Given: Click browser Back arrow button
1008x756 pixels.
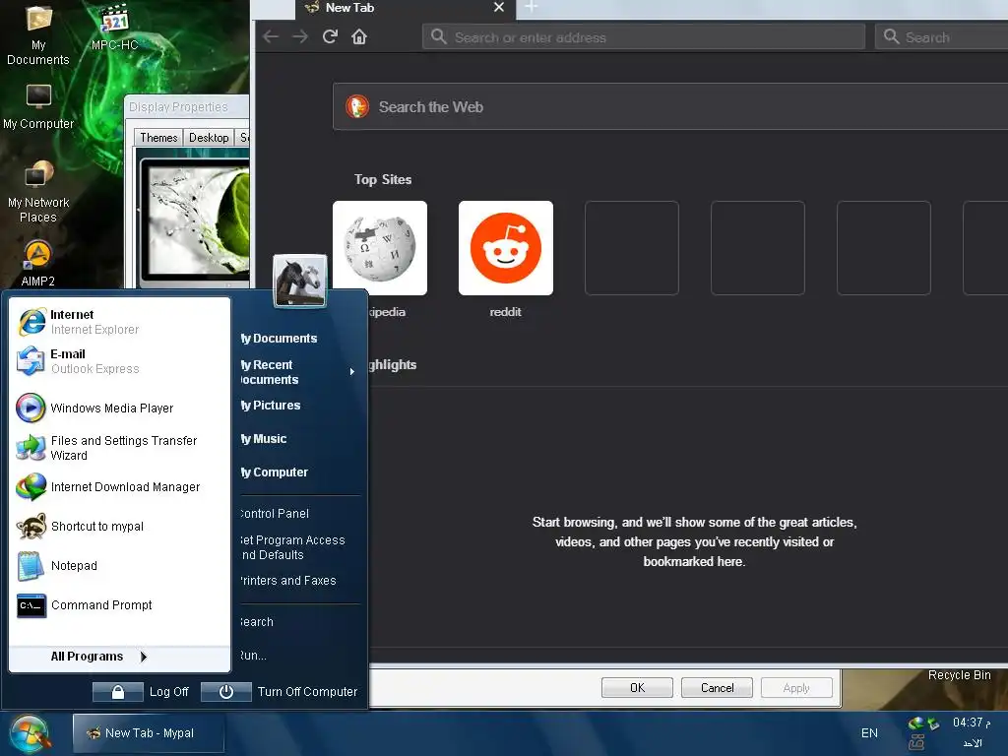Looking at the screenshot, I should click(x=271, y=36).
